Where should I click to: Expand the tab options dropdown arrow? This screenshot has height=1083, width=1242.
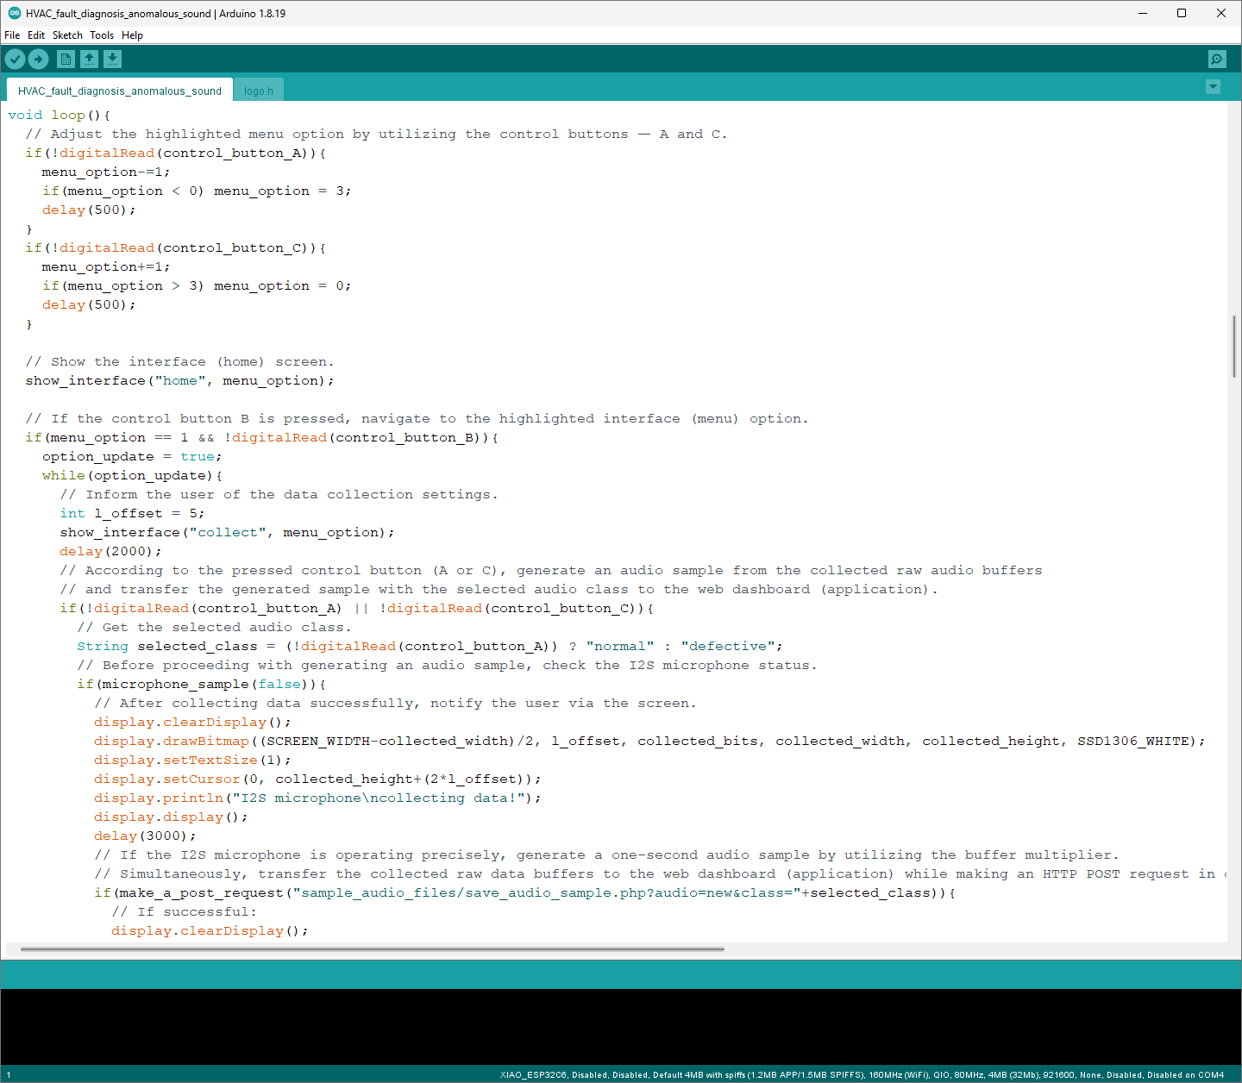tap(1213, 87)
